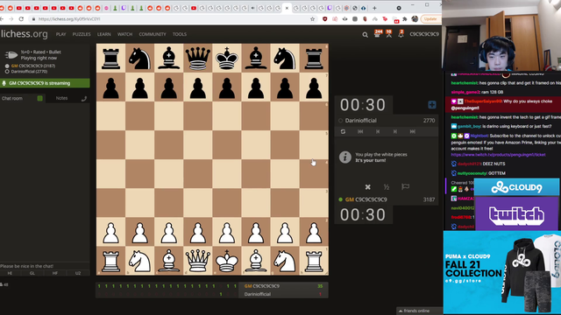Send the HI preset chat message
Screen dimensions: 561x315
coord(10,273)
